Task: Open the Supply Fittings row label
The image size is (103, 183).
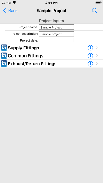Action: coord(23,48)
